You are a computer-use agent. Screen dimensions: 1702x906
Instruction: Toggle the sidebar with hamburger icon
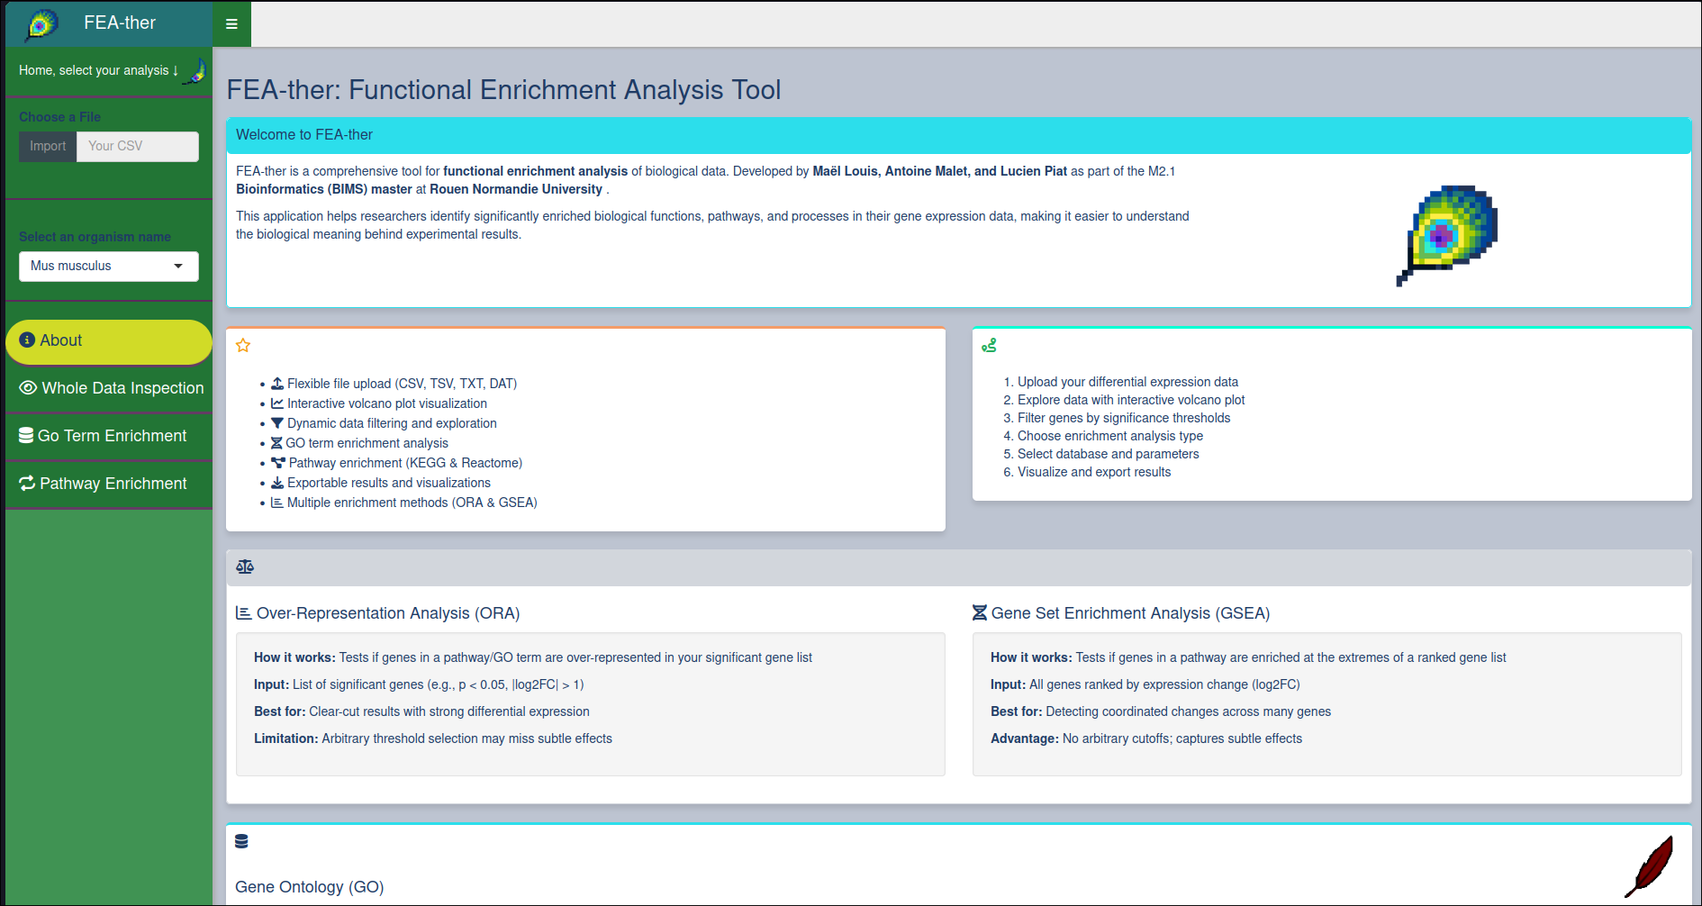(231, 24)
